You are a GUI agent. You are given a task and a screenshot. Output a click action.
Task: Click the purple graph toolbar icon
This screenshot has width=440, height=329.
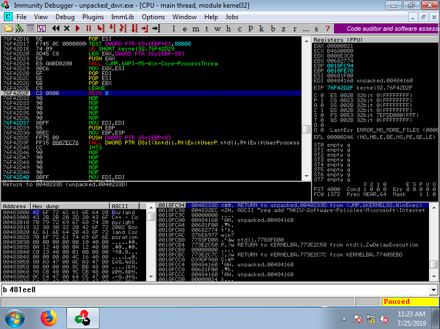point(42,29)
